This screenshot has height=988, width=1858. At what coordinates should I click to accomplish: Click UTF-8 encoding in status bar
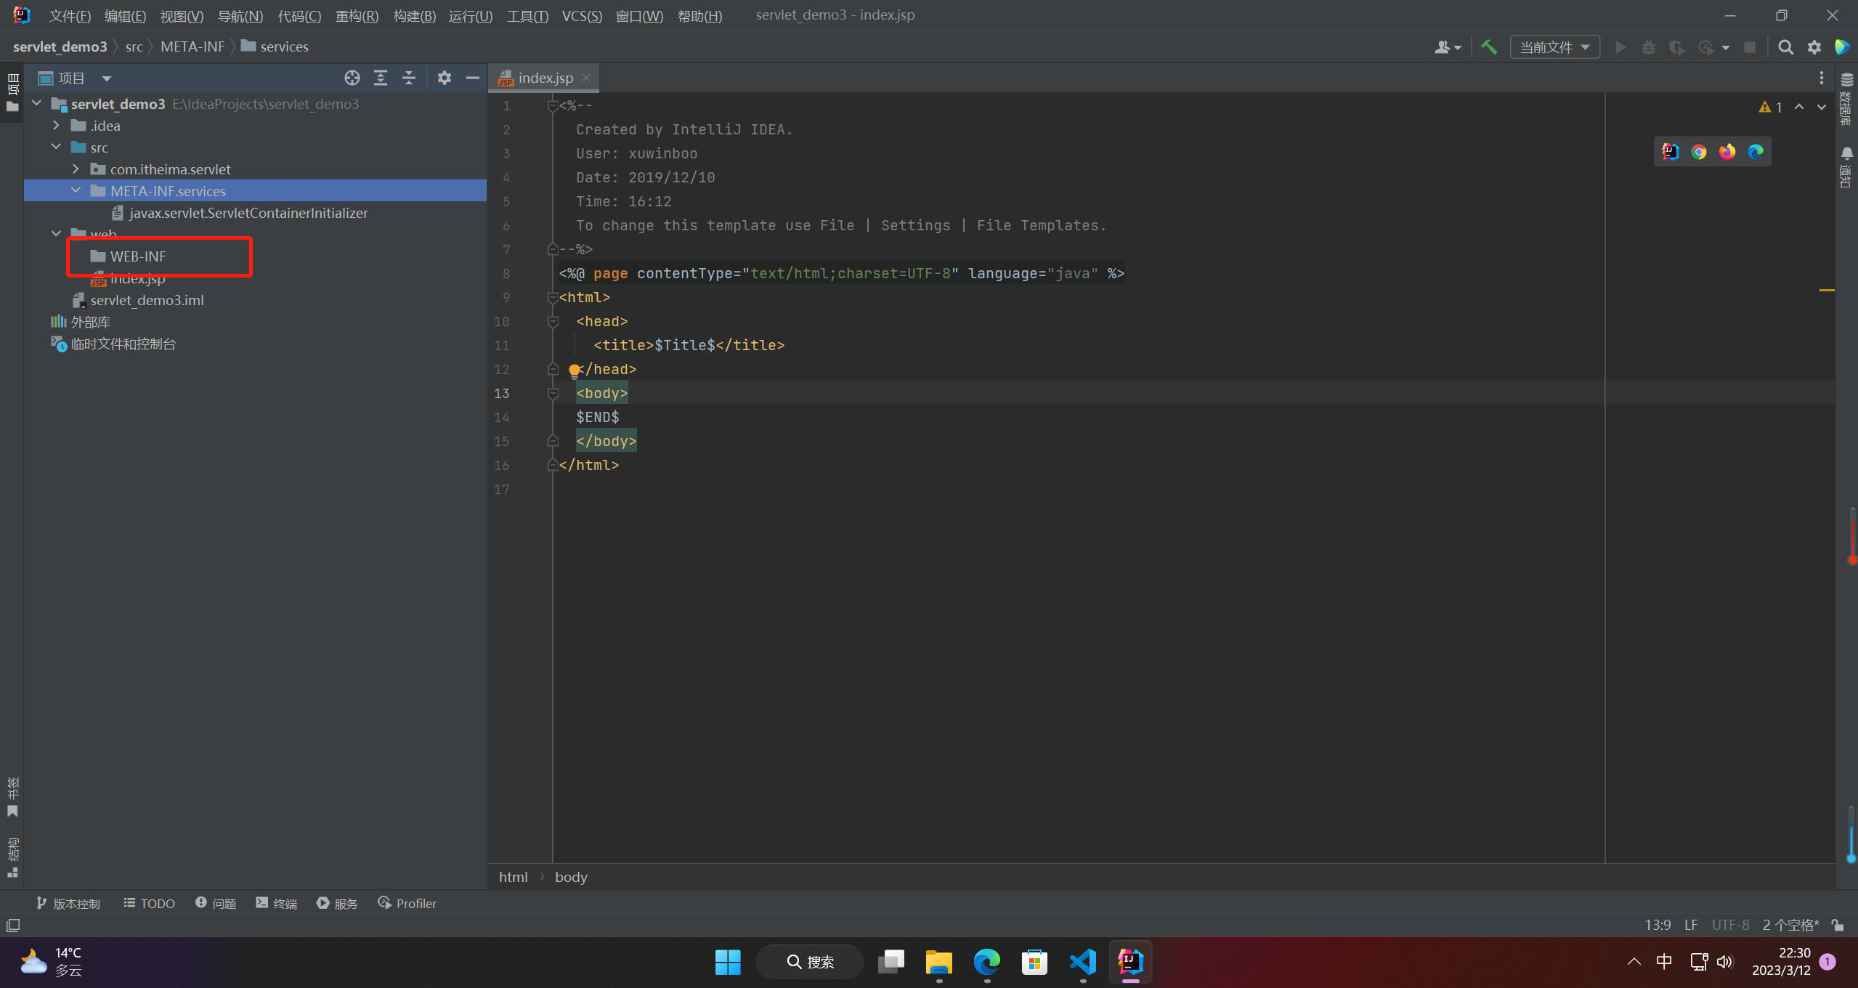pyautogui.click(x=1730, y=925)
